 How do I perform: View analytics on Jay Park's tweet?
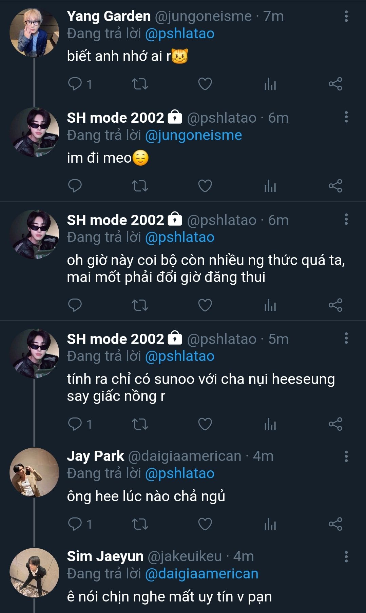pos(270,524)
